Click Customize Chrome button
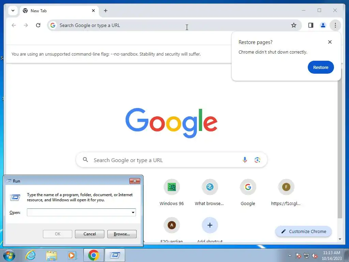Screen dimensions: 349x262 pos(304,232)
